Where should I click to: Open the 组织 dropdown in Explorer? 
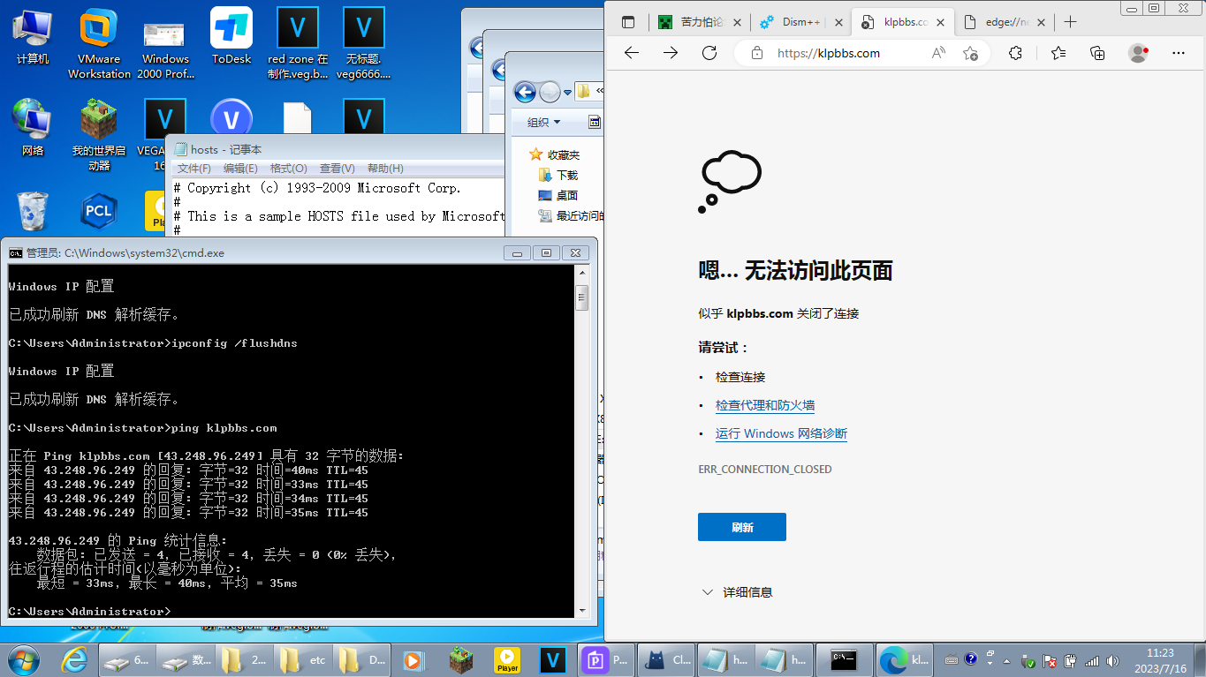pyautogui.click(x=543, y=123)
